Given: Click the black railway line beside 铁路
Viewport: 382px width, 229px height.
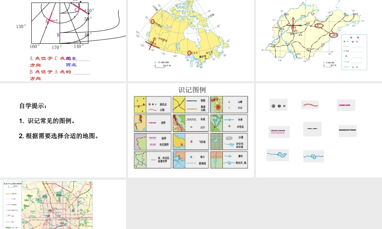Looking at the screenshot, I should (192, 100).
